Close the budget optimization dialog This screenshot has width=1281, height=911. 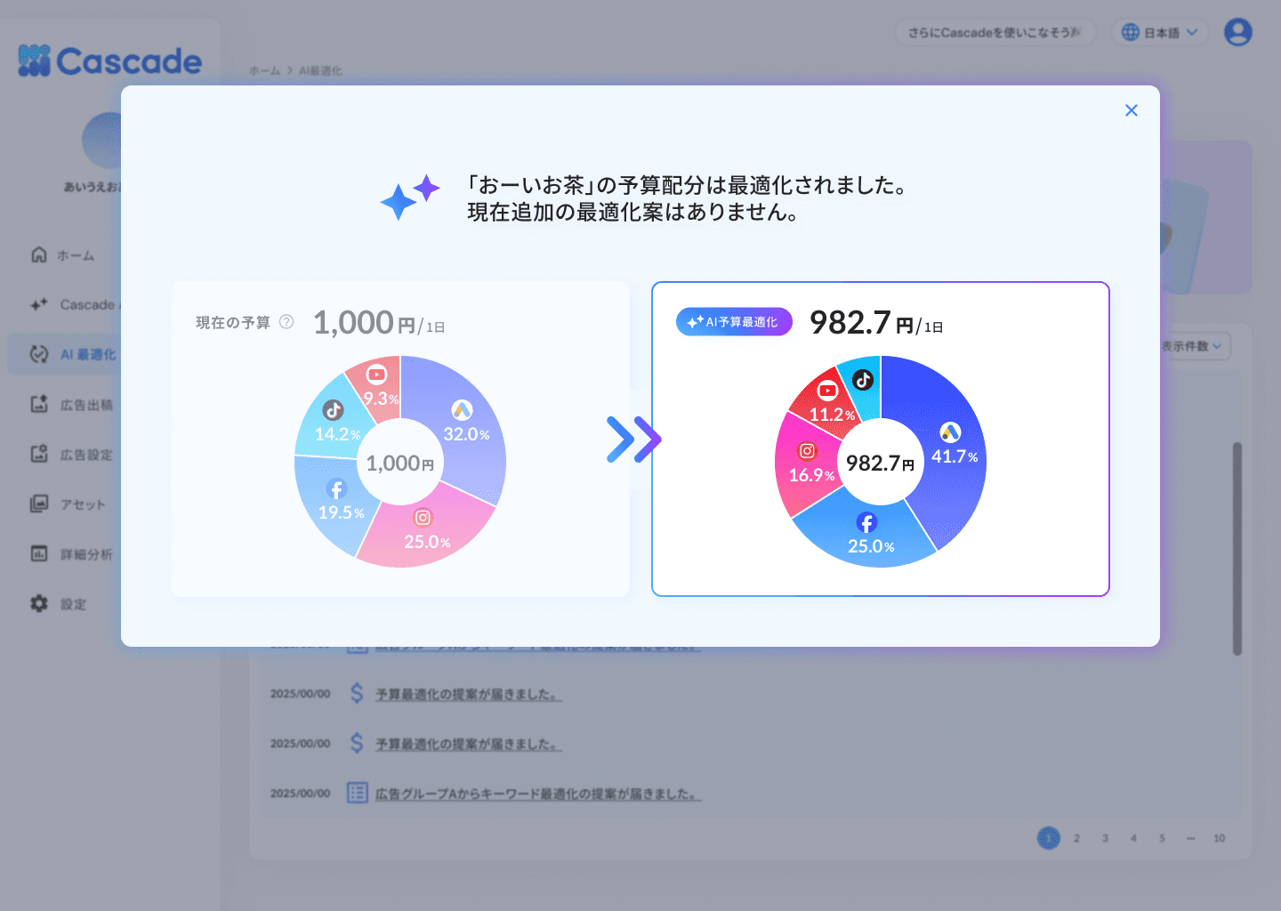point(1132,110)
